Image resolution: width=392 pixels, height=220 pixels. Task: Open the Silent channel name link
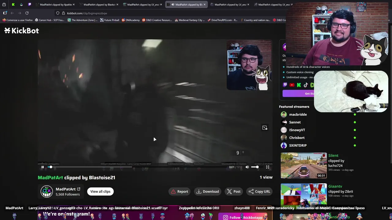333,156
